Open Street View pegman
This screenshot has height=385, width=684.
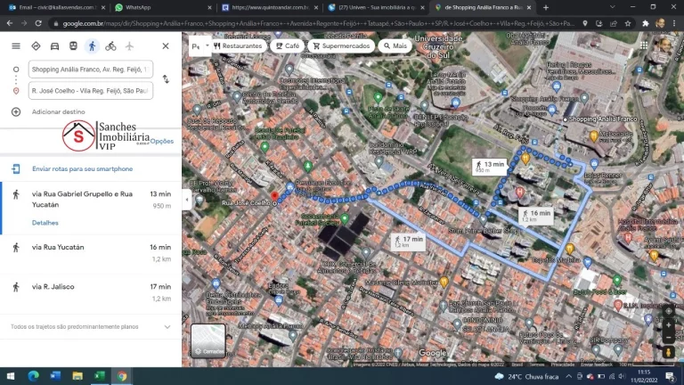(668, 352)
